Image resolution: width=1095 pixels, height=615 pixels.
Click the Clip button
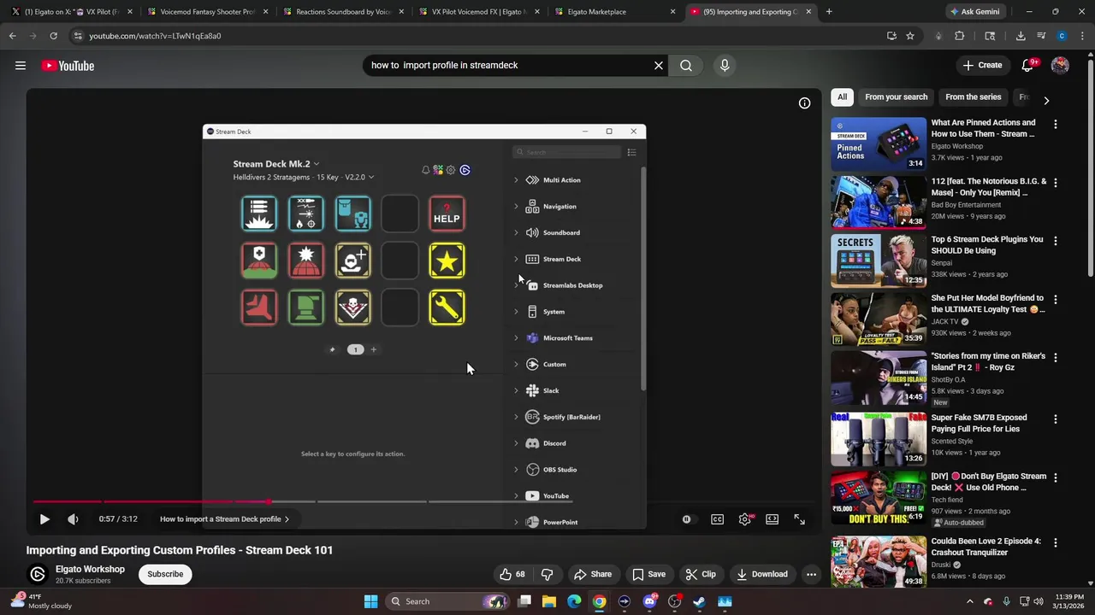tap(700, 574)
